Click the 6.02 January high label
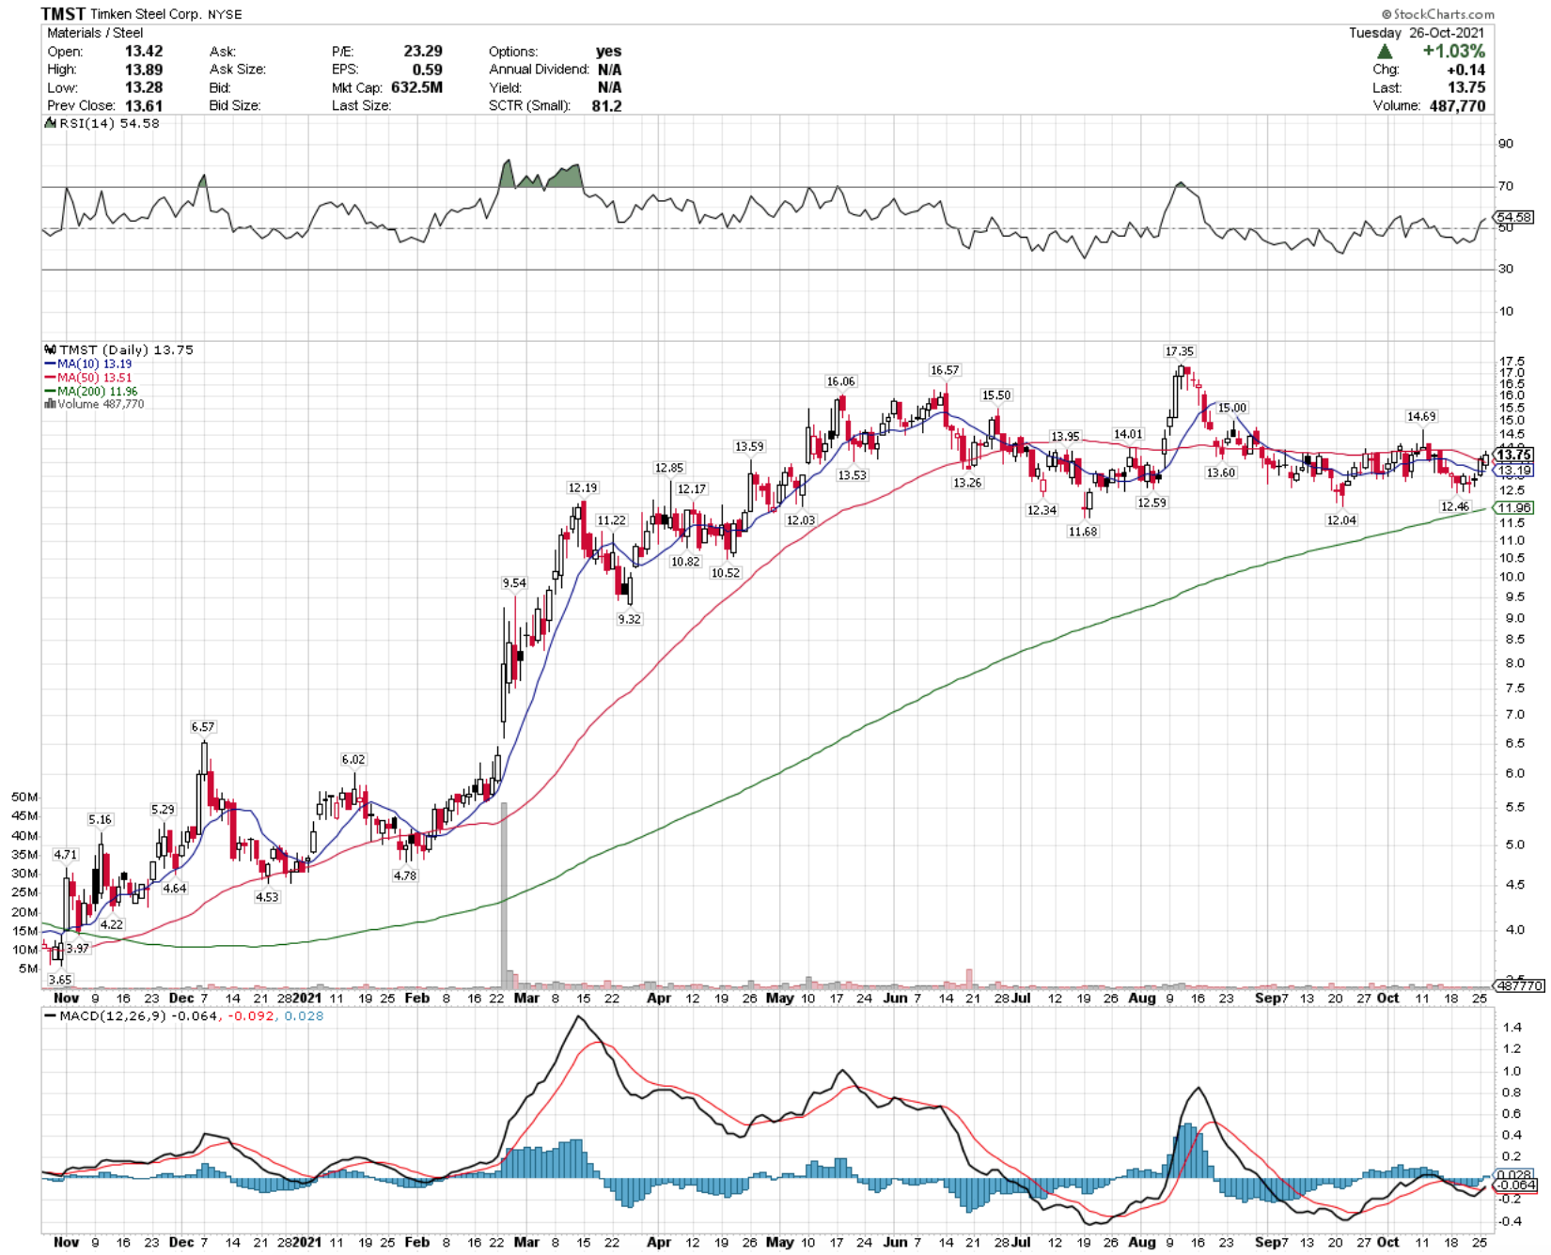Viewport: 1551px width, 1255px height. 353,760
